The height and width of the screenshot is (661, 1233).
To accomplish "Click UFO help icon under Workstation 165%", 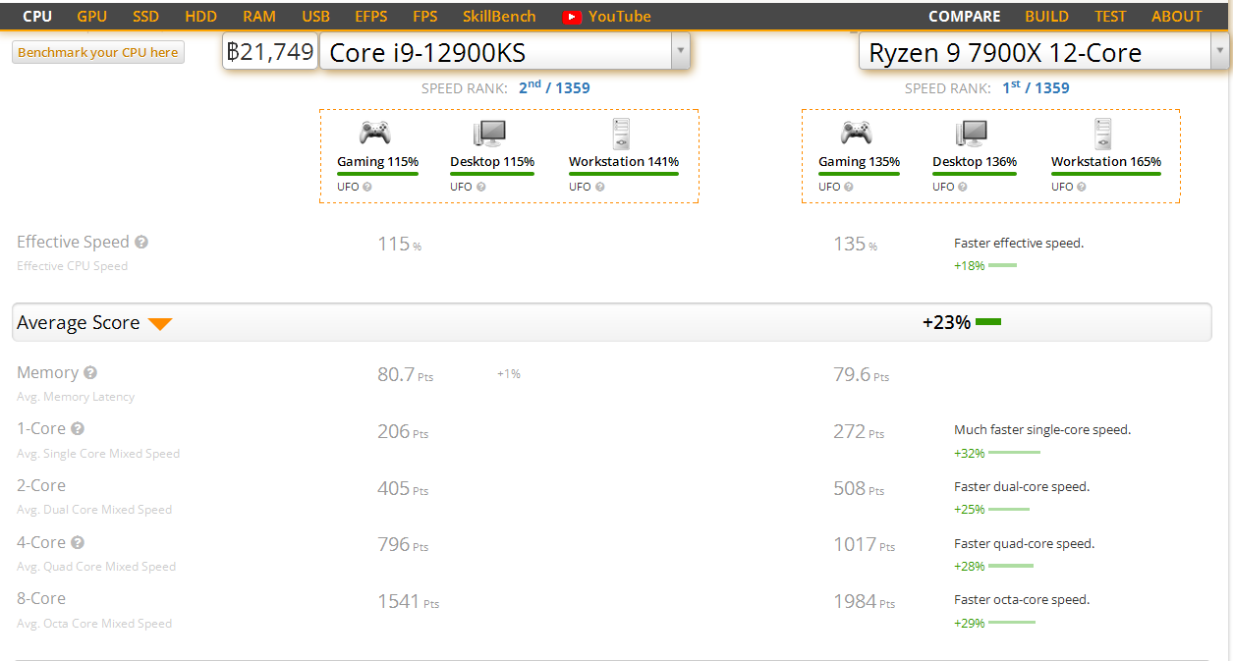I will click(1082, 187).
